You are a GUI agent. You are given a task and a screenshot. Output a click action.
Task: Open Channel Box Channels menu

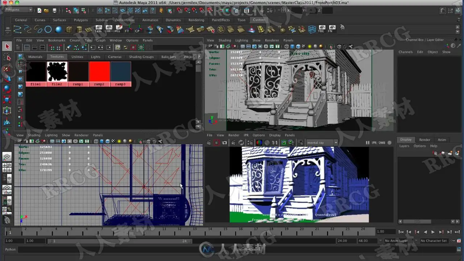coord(406,52)
